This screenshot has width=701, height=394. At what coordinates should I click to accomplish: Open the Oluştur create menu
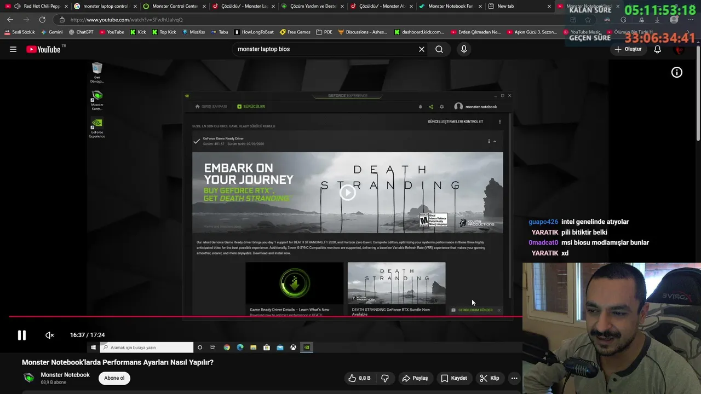tap(628, 49)
